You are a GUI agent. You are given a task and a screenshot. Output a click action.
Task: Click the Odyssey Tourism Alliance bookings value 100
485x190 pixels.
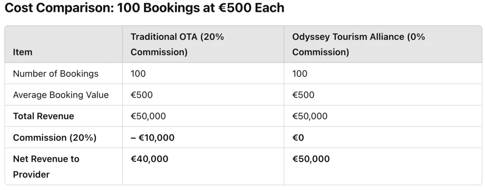point(300,73)
